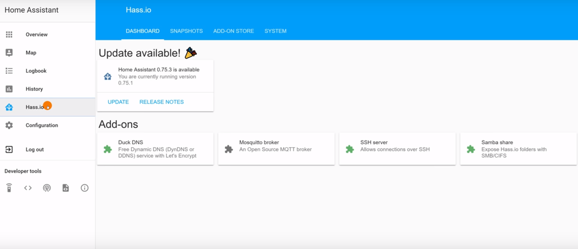Screen dimensions: 578x249
Task: Click the 'Developer tools' label
Action: pyautogui.click(x=23, y=171)
